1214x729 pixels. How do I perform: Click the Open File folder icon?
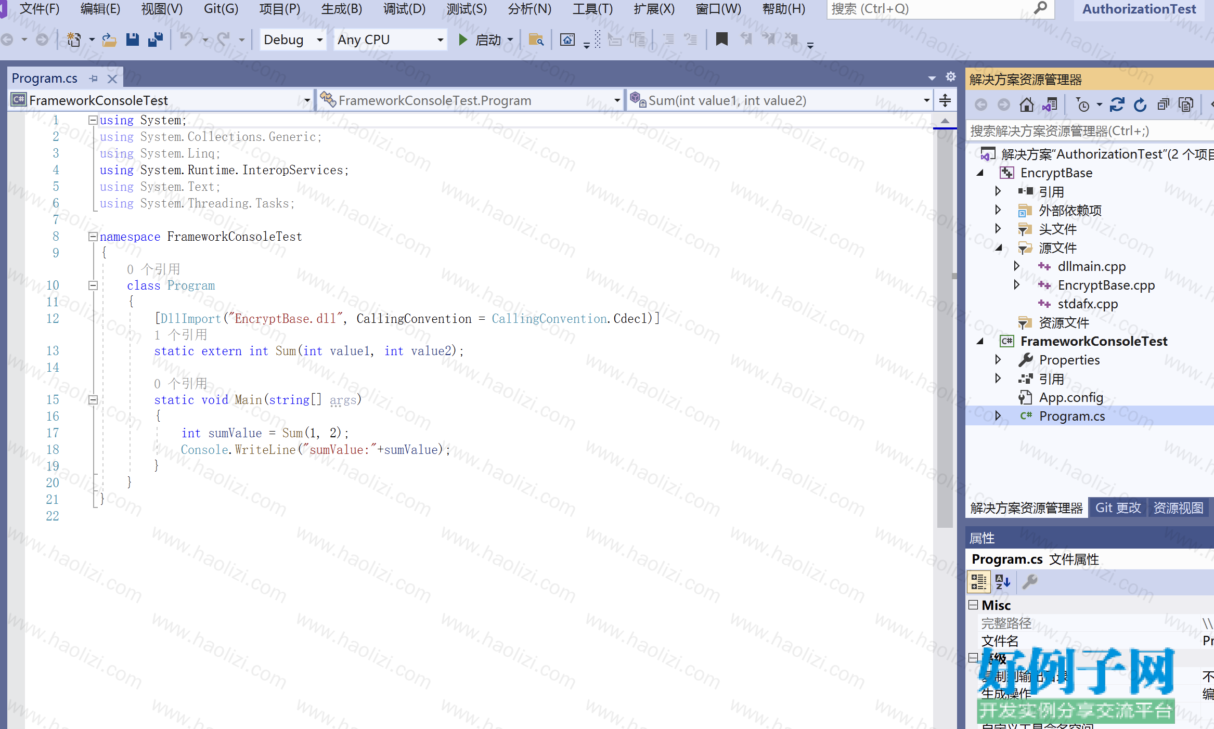click(109, 40)
